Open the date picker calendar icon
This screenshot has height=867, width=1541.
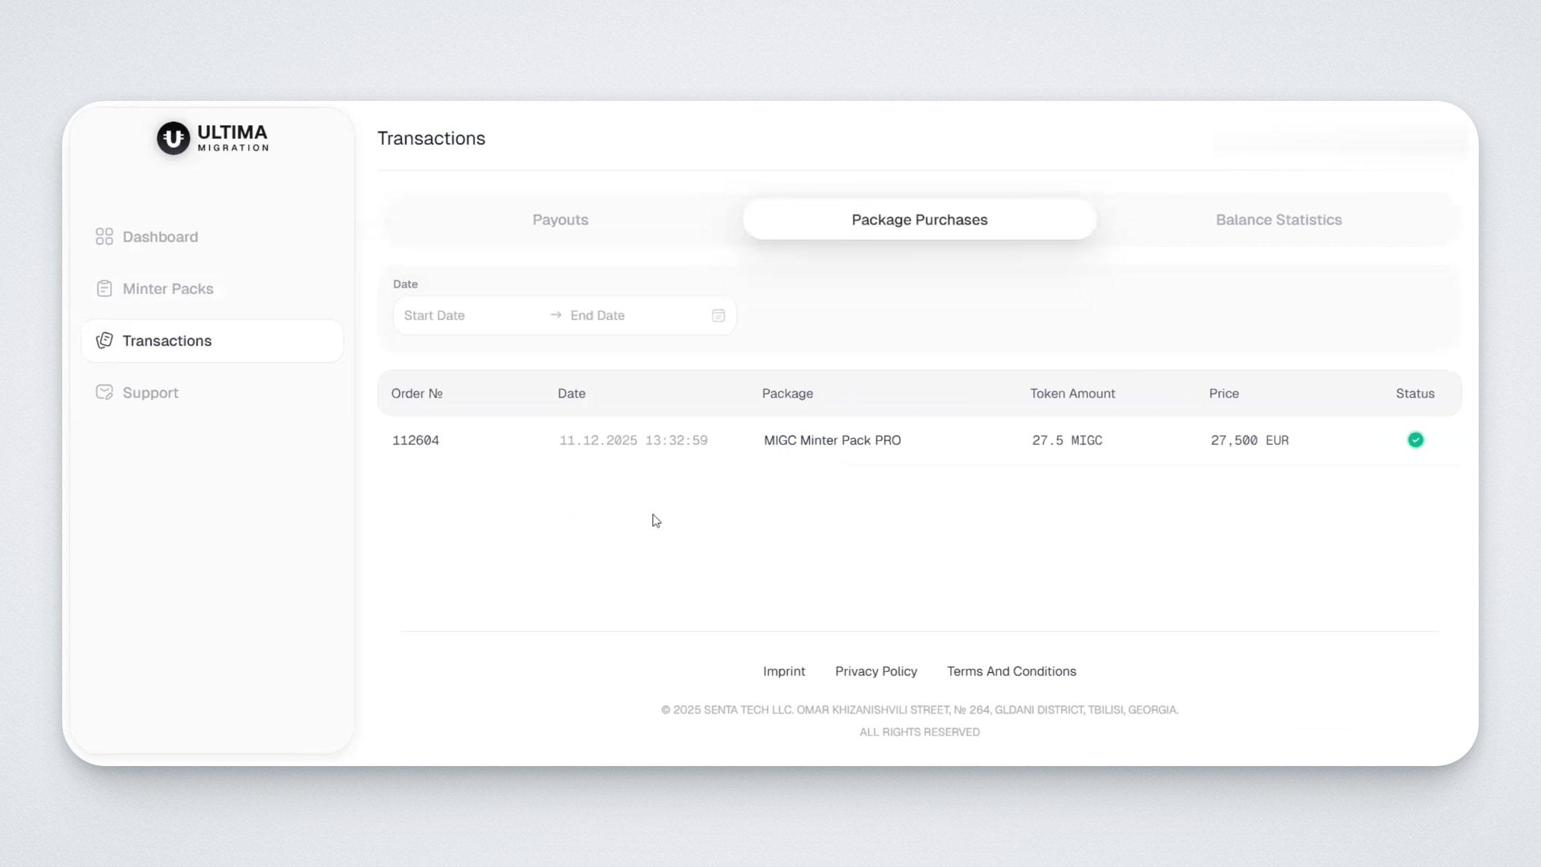pos(718,316)
